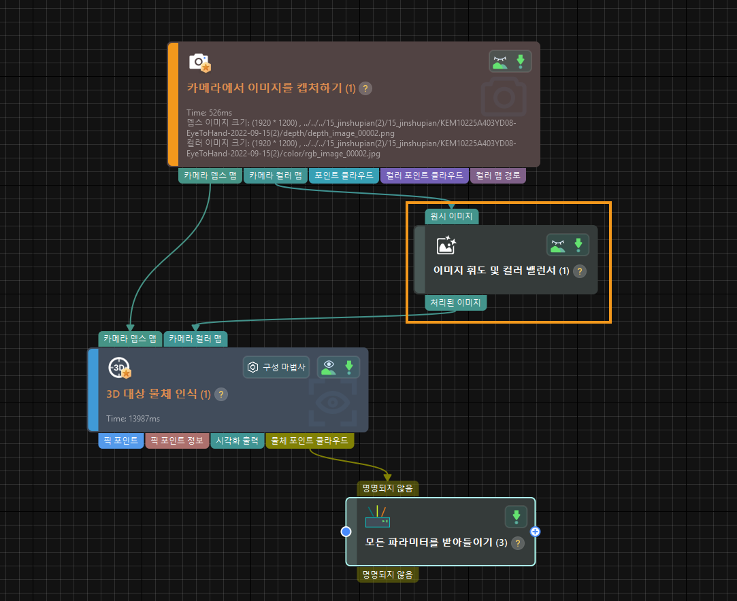This screenshot has height=601, width=737.
Task: Select the 물체 포인트 클라우드 output port
Action: click(x=310, y=441)
